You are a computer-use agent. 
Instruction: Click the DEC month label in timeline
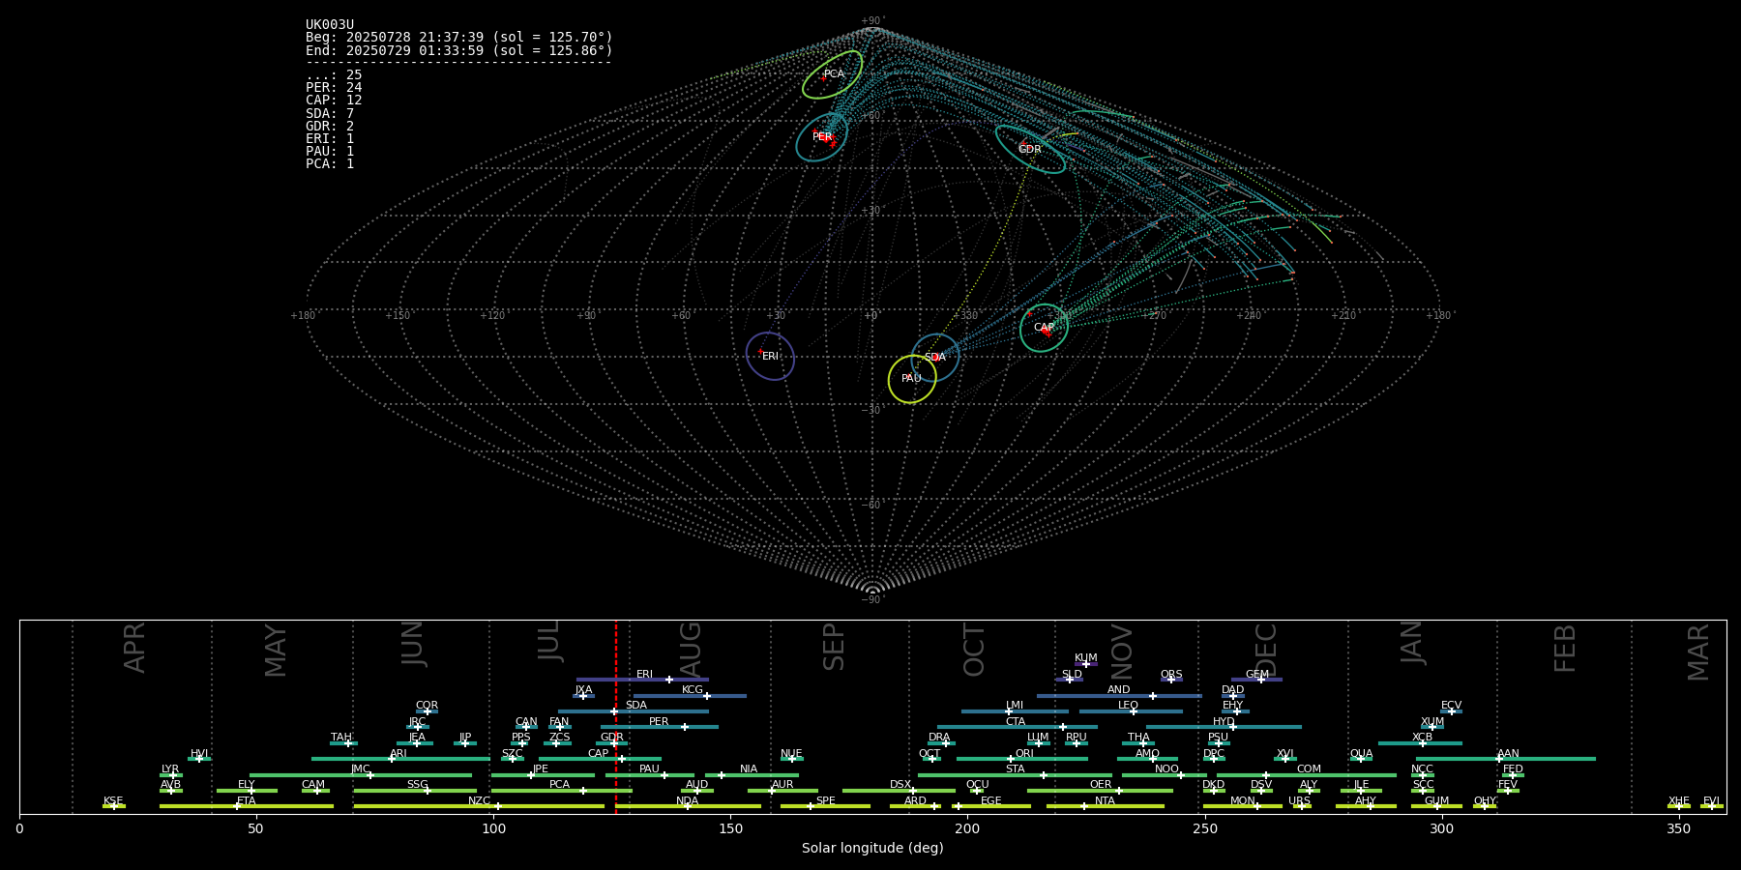(1266, 651)
